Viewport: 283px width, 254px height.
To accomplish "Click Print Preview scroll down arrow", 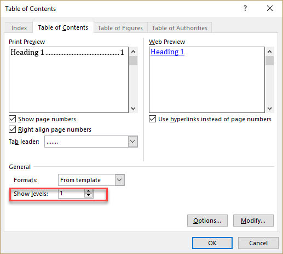I will pyautogui.click(x=134, y=108).
